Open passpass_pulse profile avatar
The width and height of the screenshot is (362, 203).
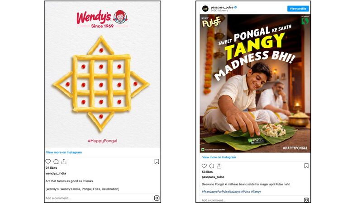tap(205, 9)
